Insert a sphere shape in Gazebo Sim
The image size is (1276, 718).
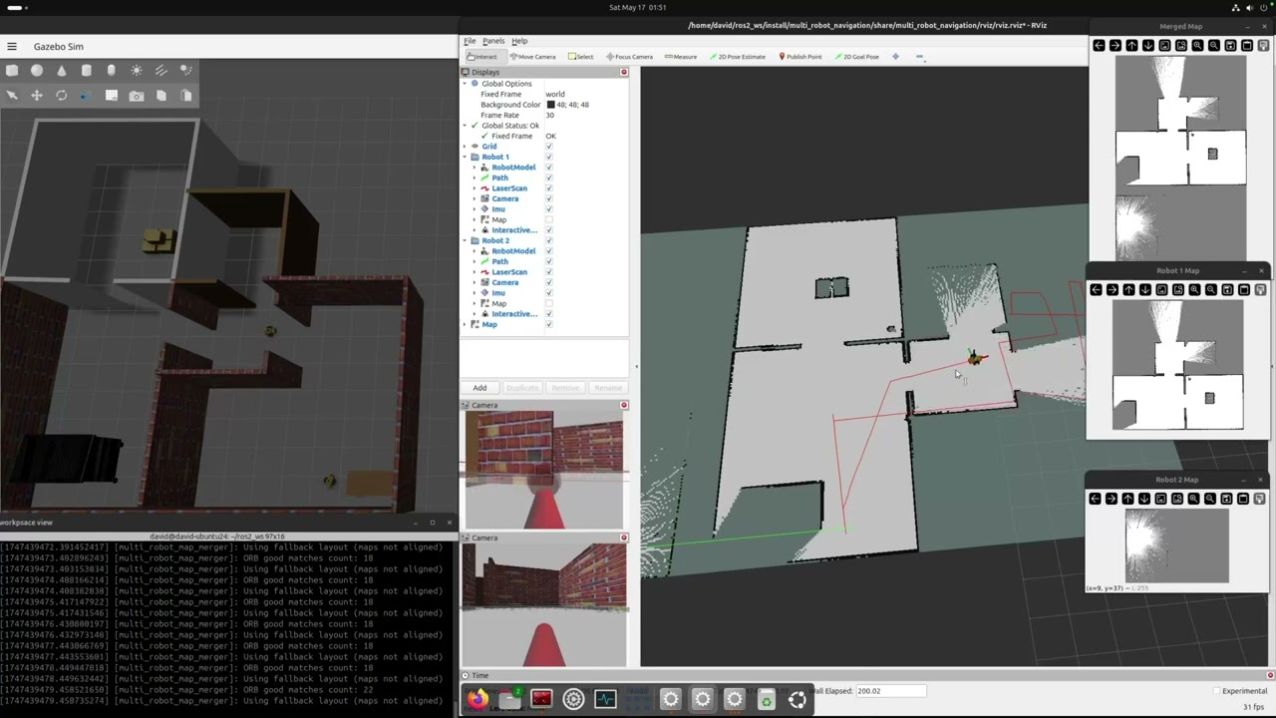[37, 70]
